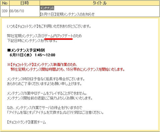Click the line 下記日時にメンテナンスを行います
The width and height of the screenshot is (160, 132).
click(x=32, y=41)
